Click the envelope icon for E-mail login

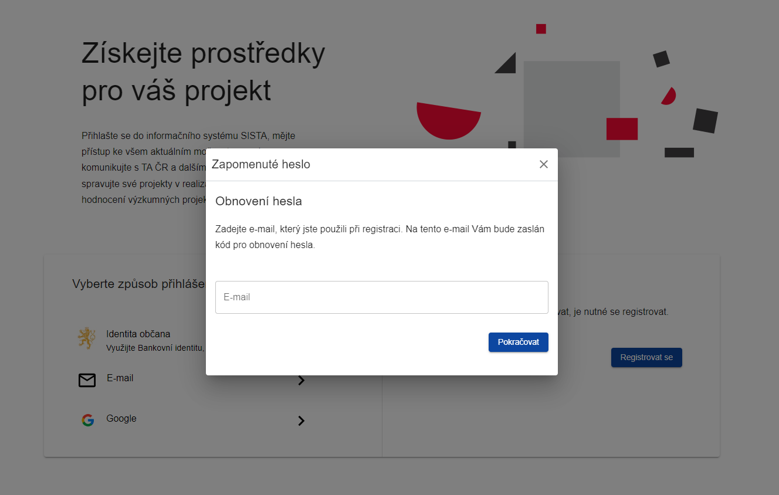coord(87,381)
